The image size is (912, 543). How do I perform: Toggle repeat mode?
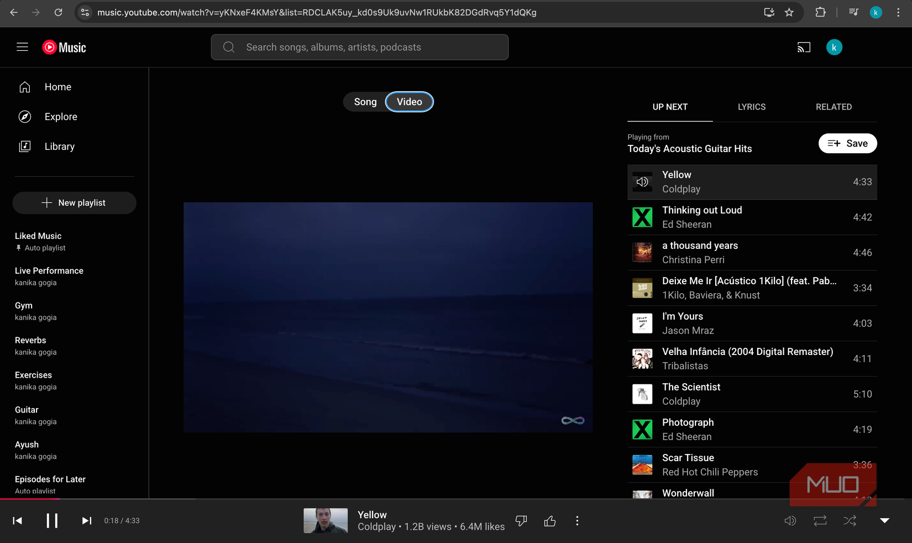pyautogui.click(x=820, y=521)
